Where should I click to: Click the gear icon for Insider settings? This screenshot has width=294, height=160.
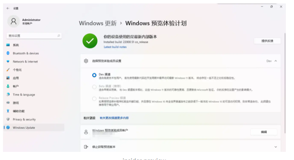click(86, 61)
